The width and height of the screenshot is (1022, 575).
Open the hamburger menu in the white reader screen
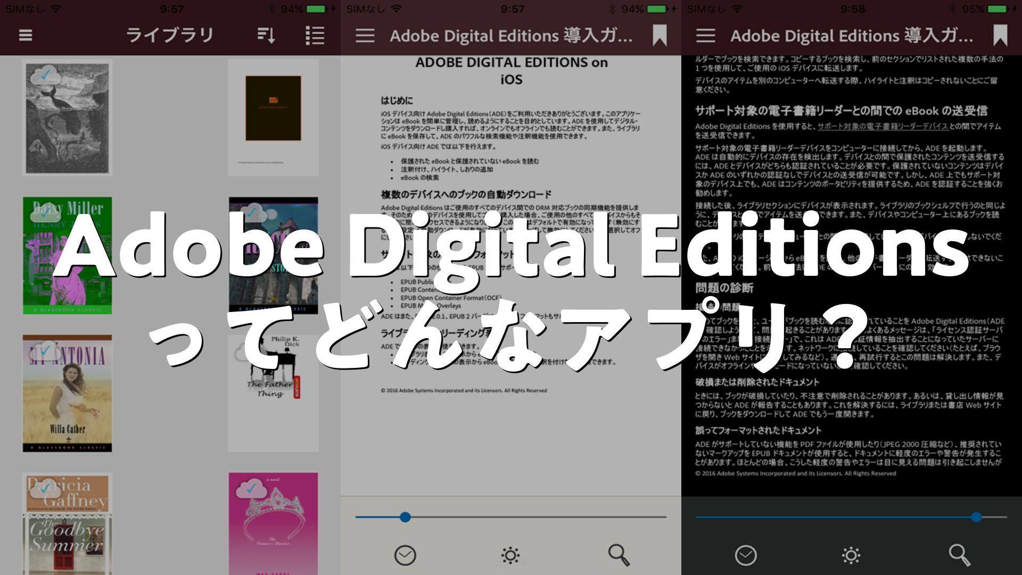(x=365, y=36)
